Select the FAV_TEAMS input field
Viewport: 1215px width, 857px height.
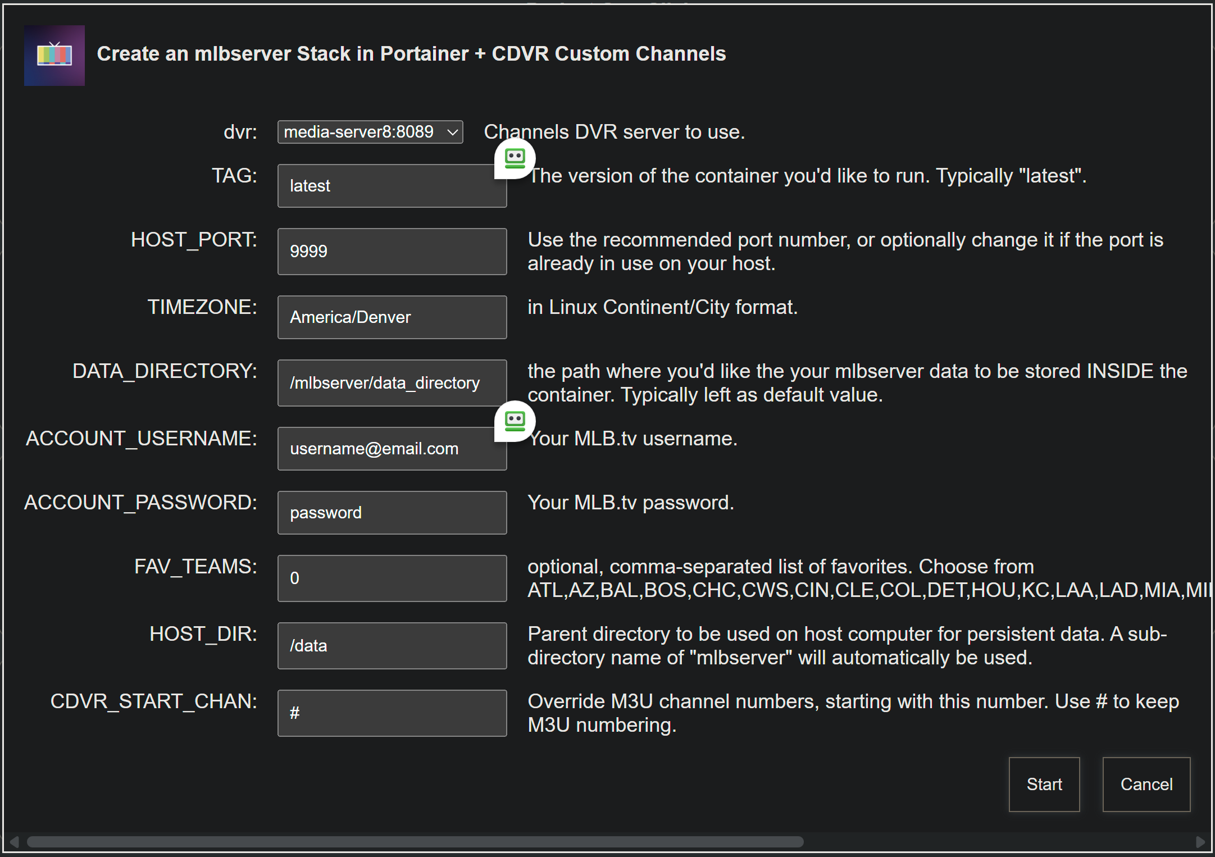point(392,578)
